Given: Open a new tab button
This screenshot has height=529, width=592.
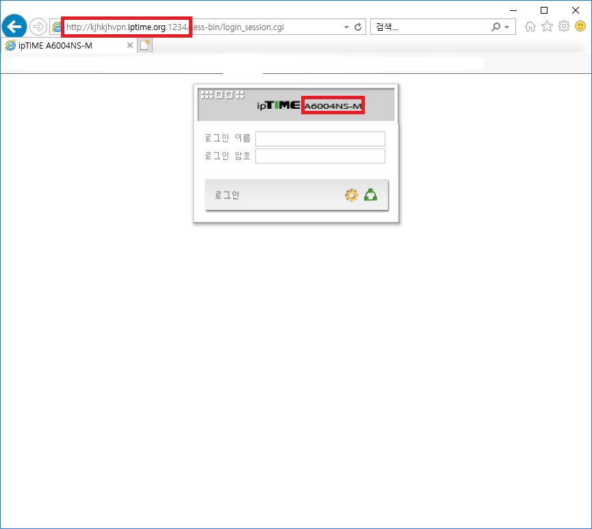Looking at the screenshot, I should tap(144, 45).
